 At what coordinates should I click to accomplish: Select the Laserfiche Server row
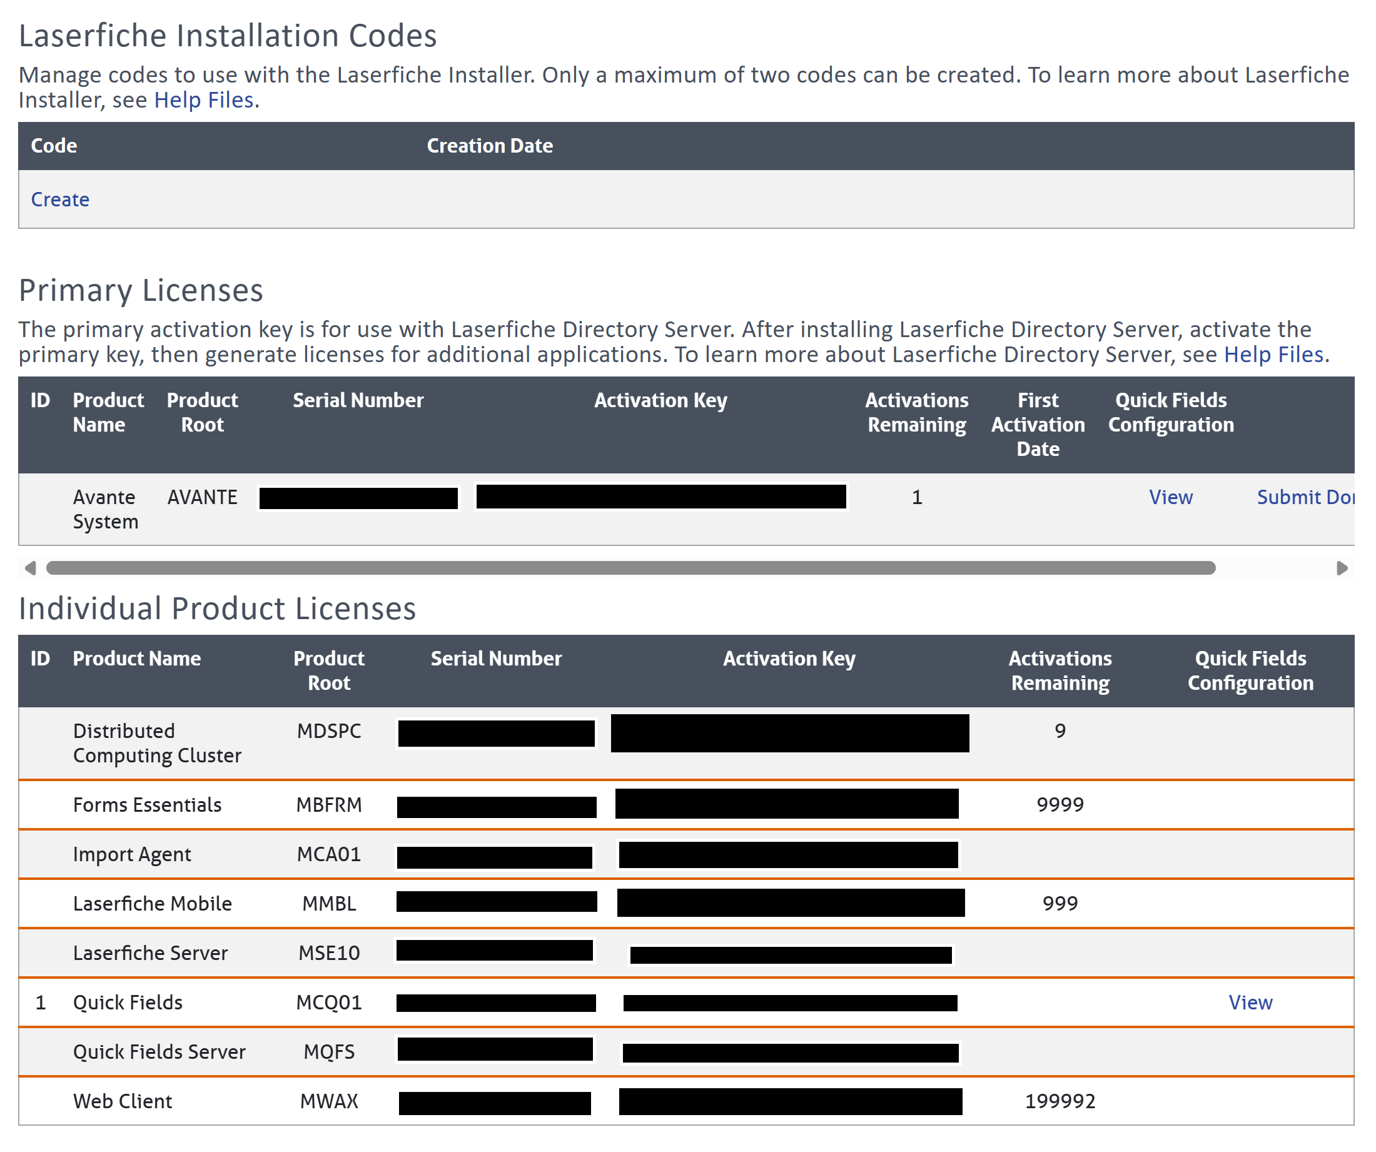150,954
